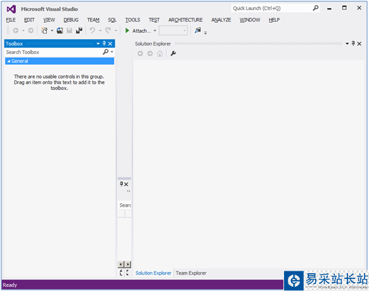Open the HELP menu
The image size is (369, 291).
coord(274,20)
